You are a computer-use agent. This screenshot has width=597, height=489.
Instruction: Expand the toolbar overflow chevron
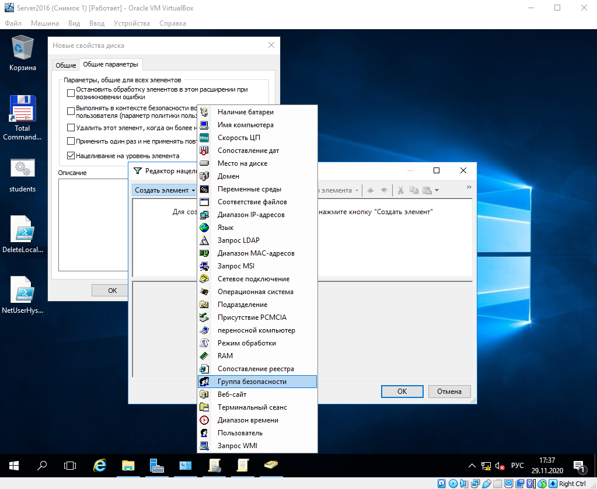coord(469,187)
